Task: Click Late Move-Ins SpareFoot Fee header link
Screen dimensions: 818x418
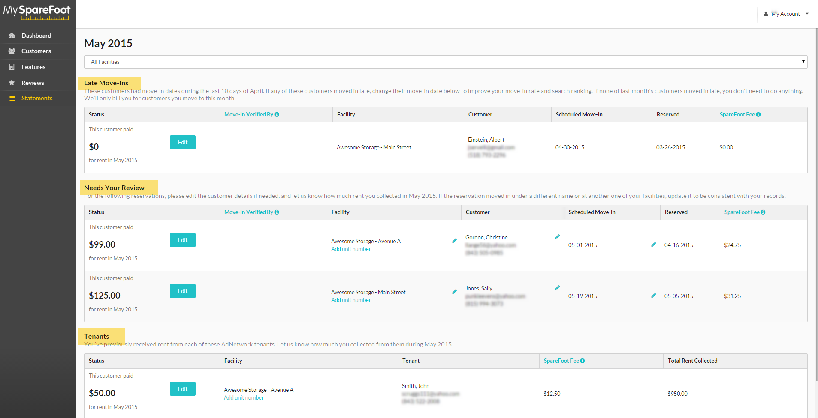Action: 737,114
